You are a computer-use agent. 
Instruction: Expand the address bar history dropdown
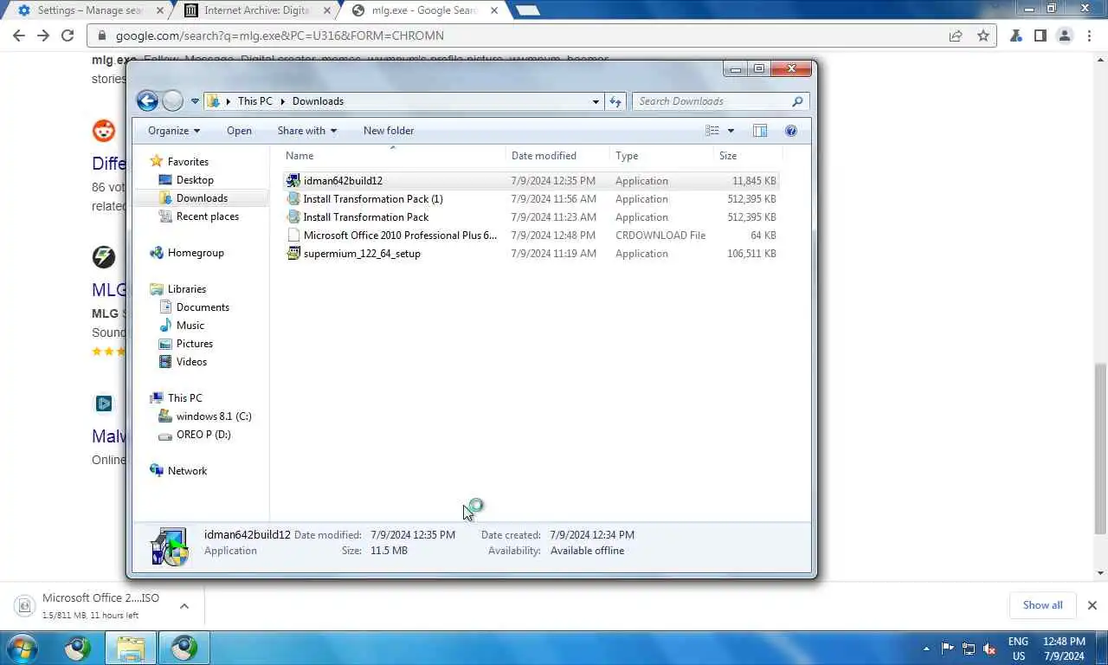pyautogui.click(x=596, y=101)
